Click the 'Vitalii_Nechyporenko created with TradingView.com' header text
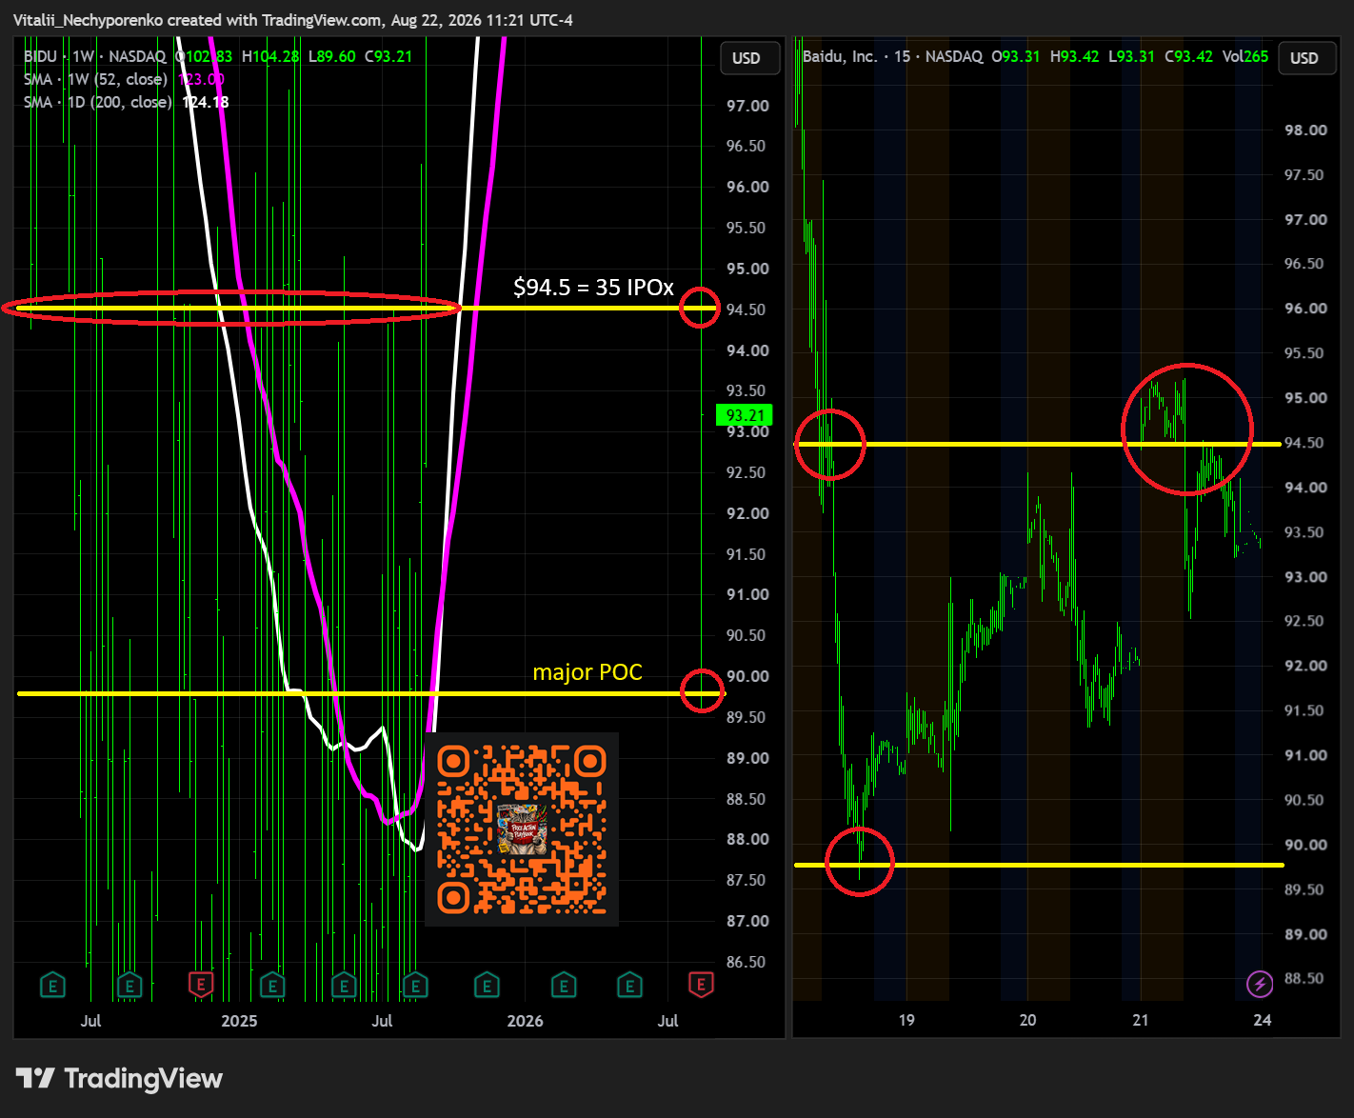The width and height of the screenshot is (1354, 1118). tap(197, 20)
